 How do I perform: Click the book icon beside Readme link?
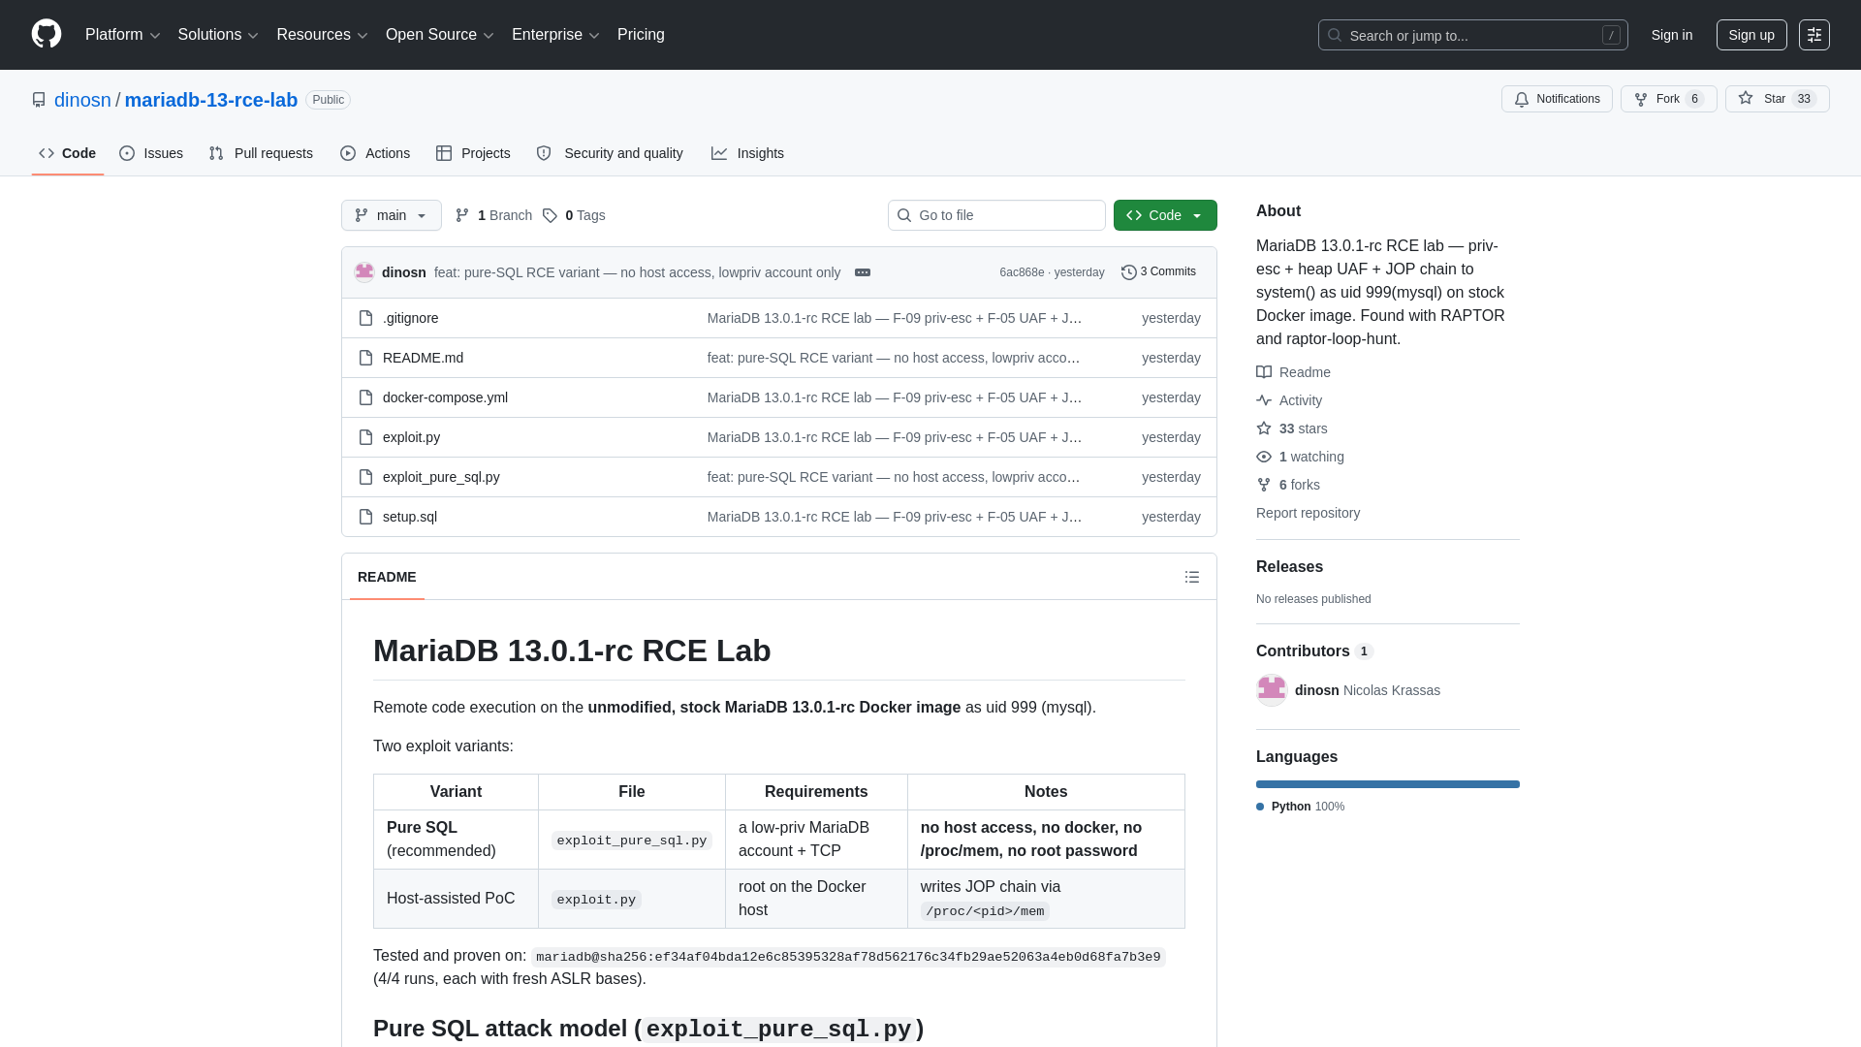click(x=1264, y=372)
